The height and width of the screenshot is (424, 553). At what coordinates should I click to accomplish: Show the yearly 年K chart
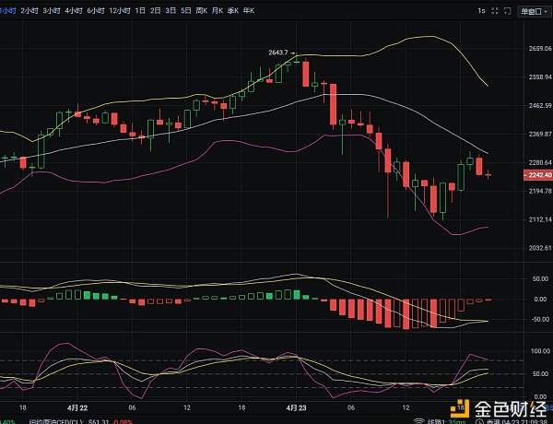(x=249, y=11)
